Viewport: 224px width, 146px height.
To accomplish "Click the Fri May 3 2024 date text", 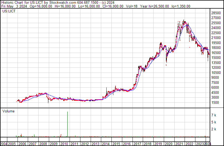I will [x=14, y=6].
